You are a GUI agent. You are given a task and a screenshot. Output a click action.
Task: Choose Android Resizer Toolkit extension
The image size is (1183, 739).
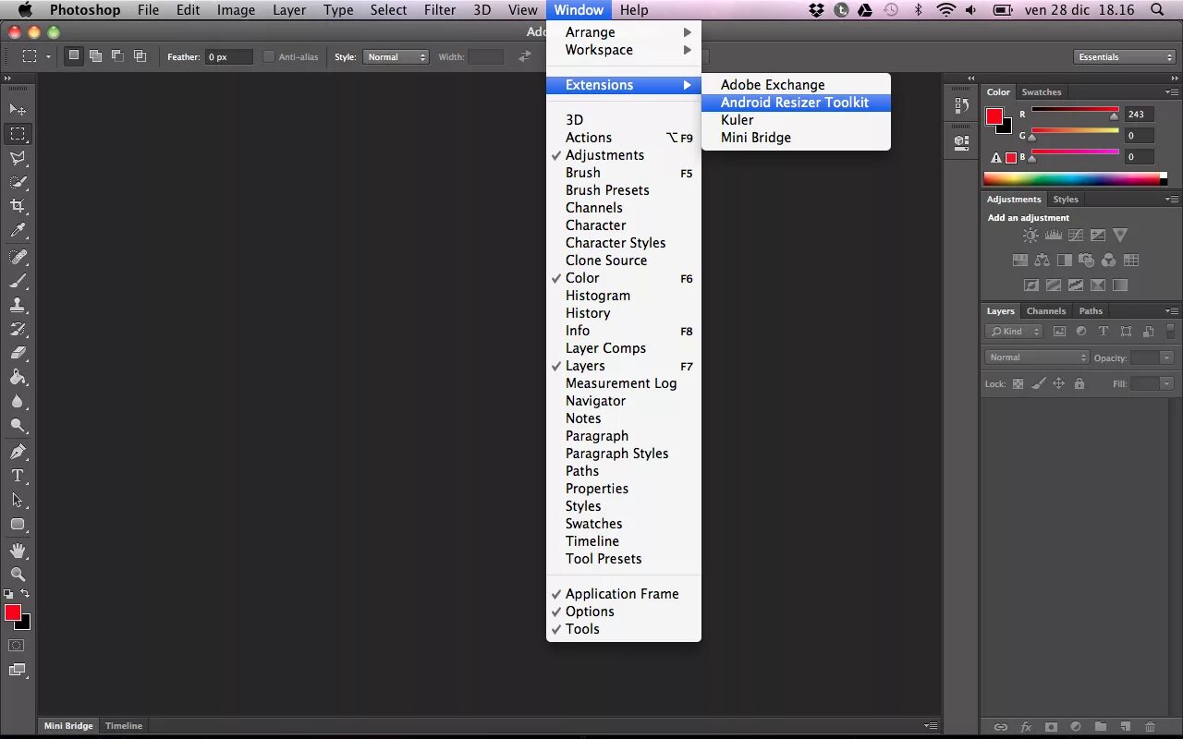click(796, 103)
